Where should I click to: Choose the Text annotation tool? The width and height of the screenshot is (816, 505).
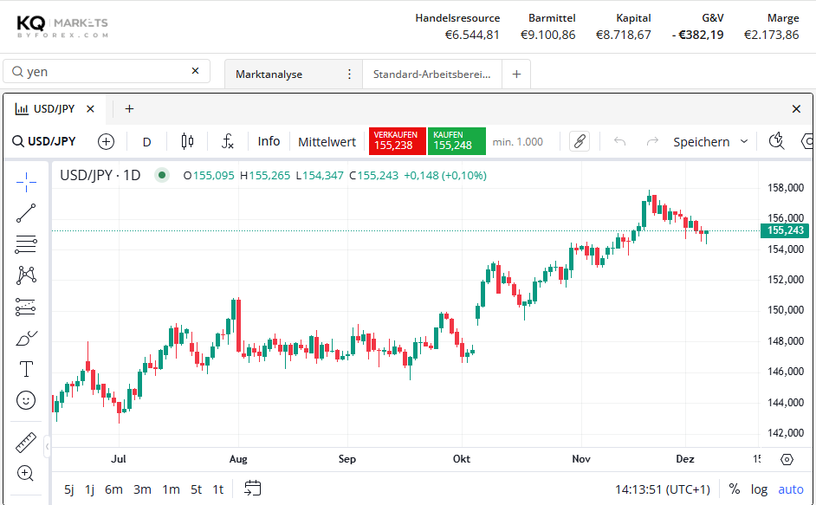tap(26, 370)
